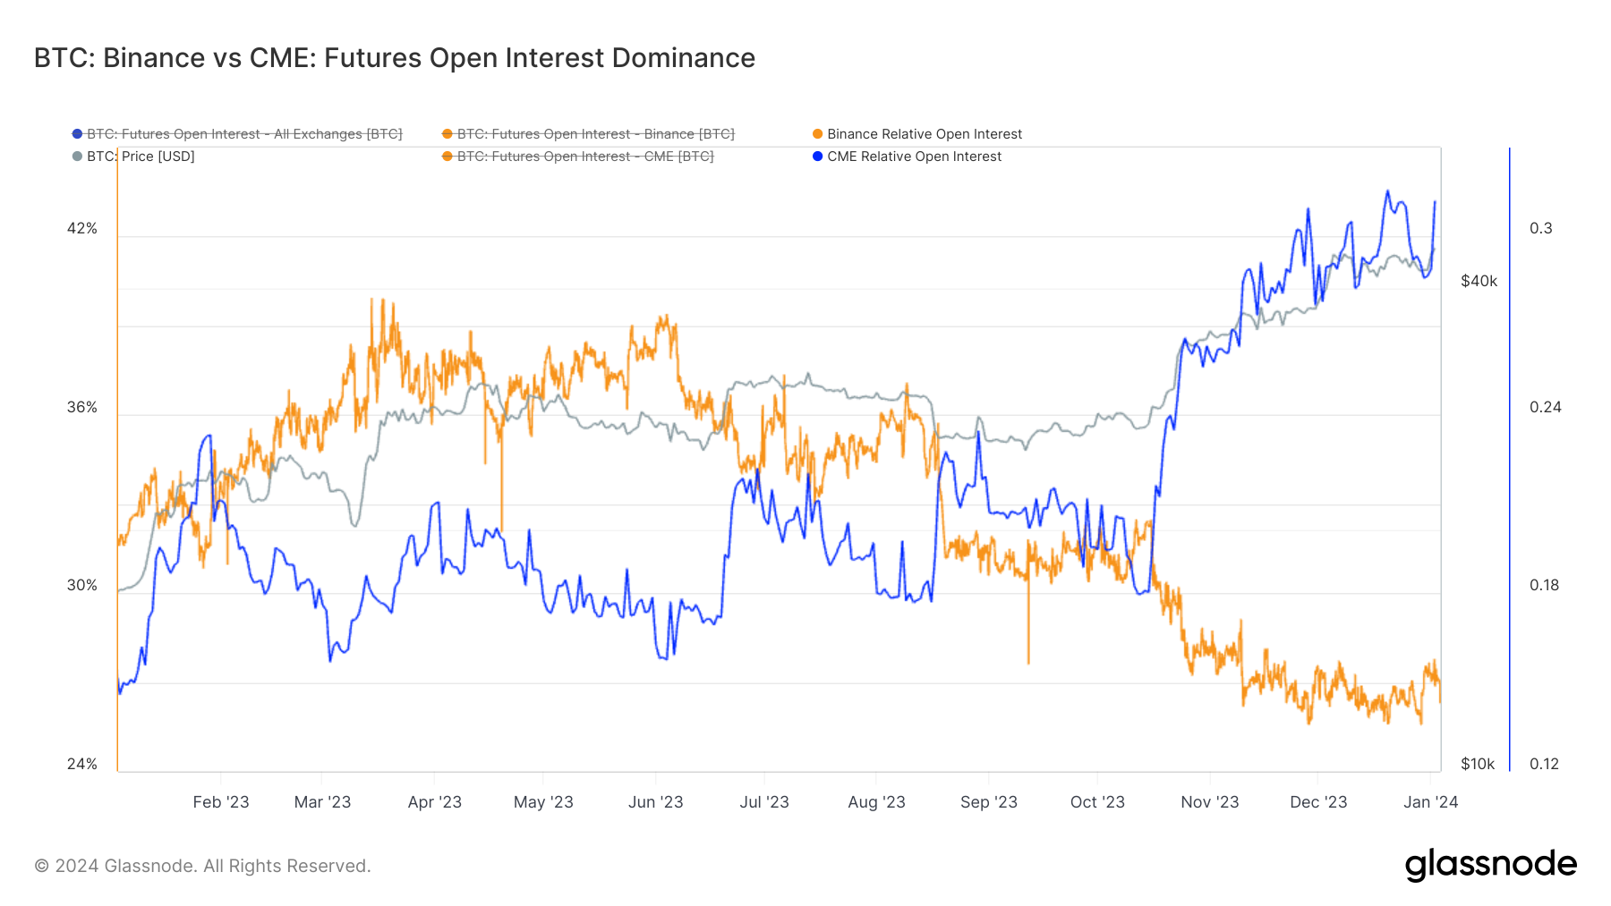Click the 0.3 right axis label
The height and width of the screenshot is (906, 1611).
click(x=1540, y=228)
